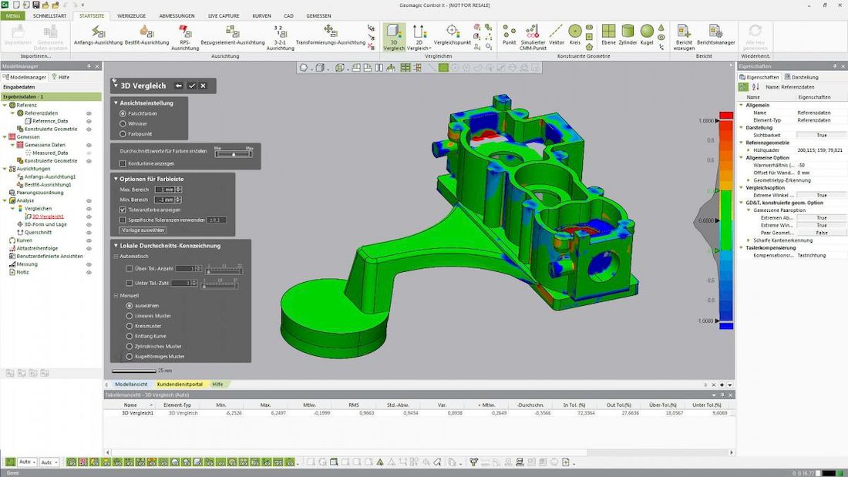Create a Kreis geometry
This screenshot has height=477, width=848.
[x=575, y=35]
